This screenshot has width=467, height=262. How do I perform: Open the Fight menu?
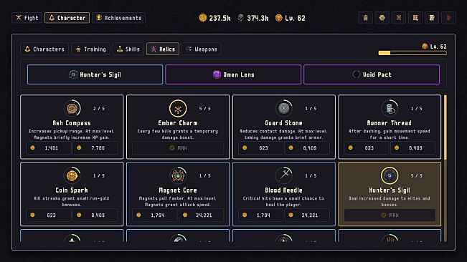(27, 18)
